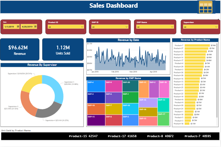Click ticker entry Product-17 41658

click(x=122, y=136)
